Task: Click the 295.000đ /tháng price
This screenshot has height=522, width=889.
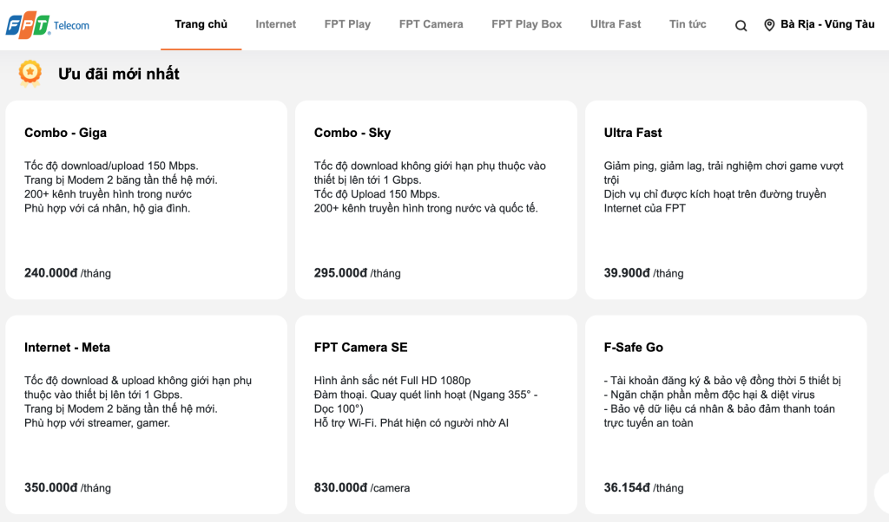Action: tap(357, 273)
